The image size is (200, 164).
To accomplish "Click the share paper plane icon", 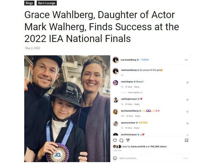I will pyautogui.click(x=128, y=140).
